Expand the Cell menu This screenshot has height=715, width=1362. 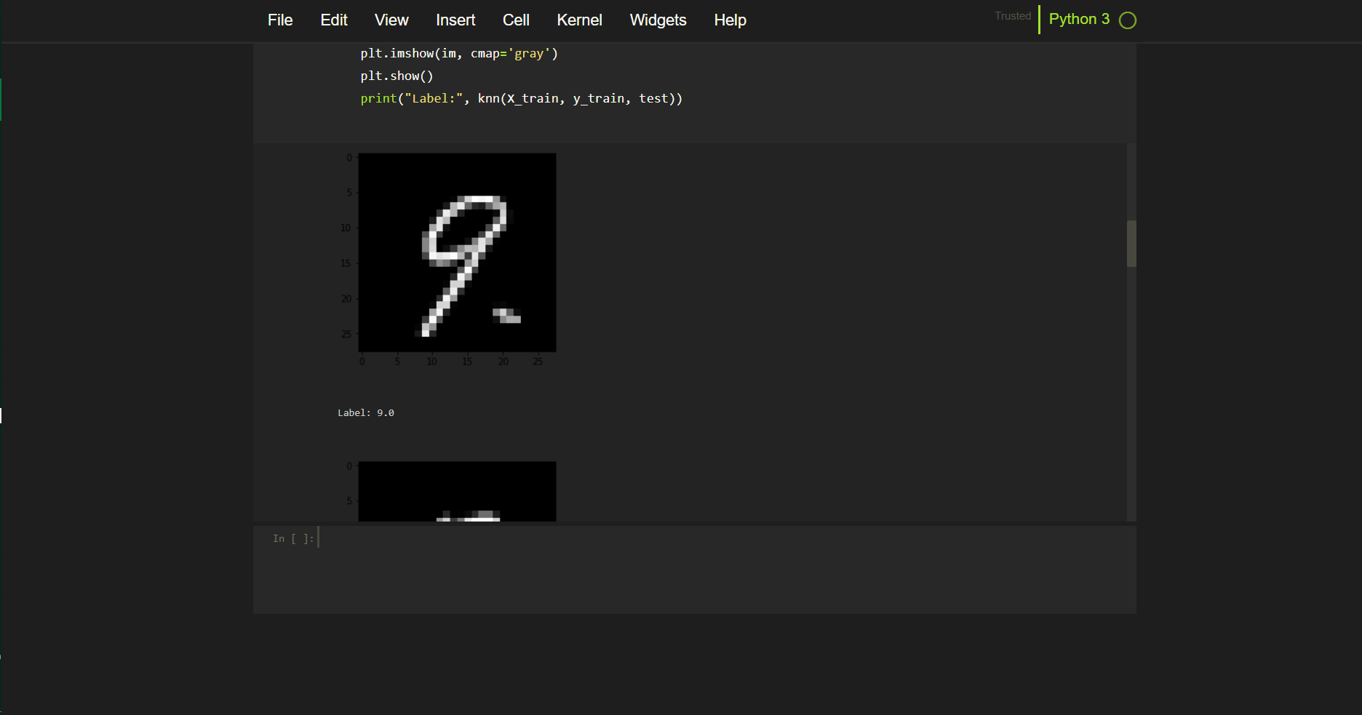pos(516,20)
